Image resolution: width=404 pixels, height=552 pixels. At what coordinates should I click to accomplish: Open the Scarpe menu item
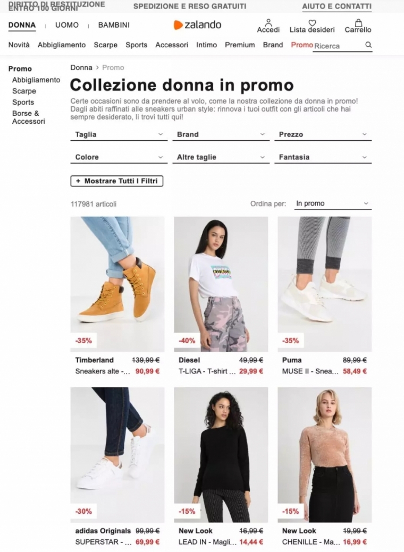coord(106,45)
